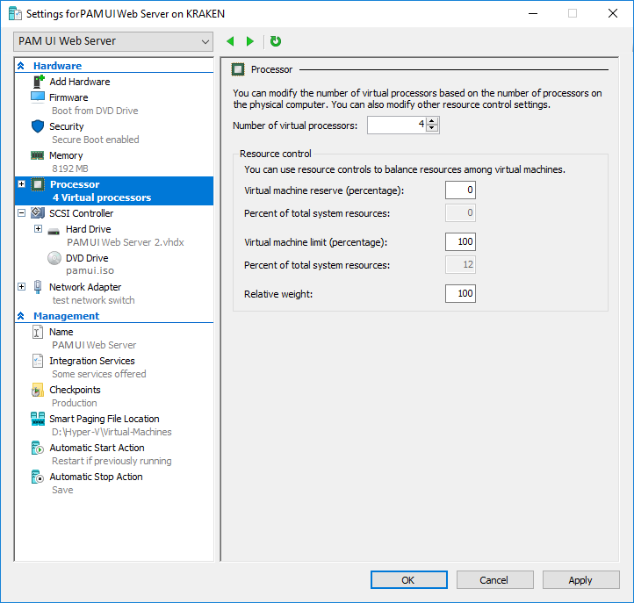634x603 pixels.
Task: Select the Firmware tree item
Action: click(x=68, y=97)
